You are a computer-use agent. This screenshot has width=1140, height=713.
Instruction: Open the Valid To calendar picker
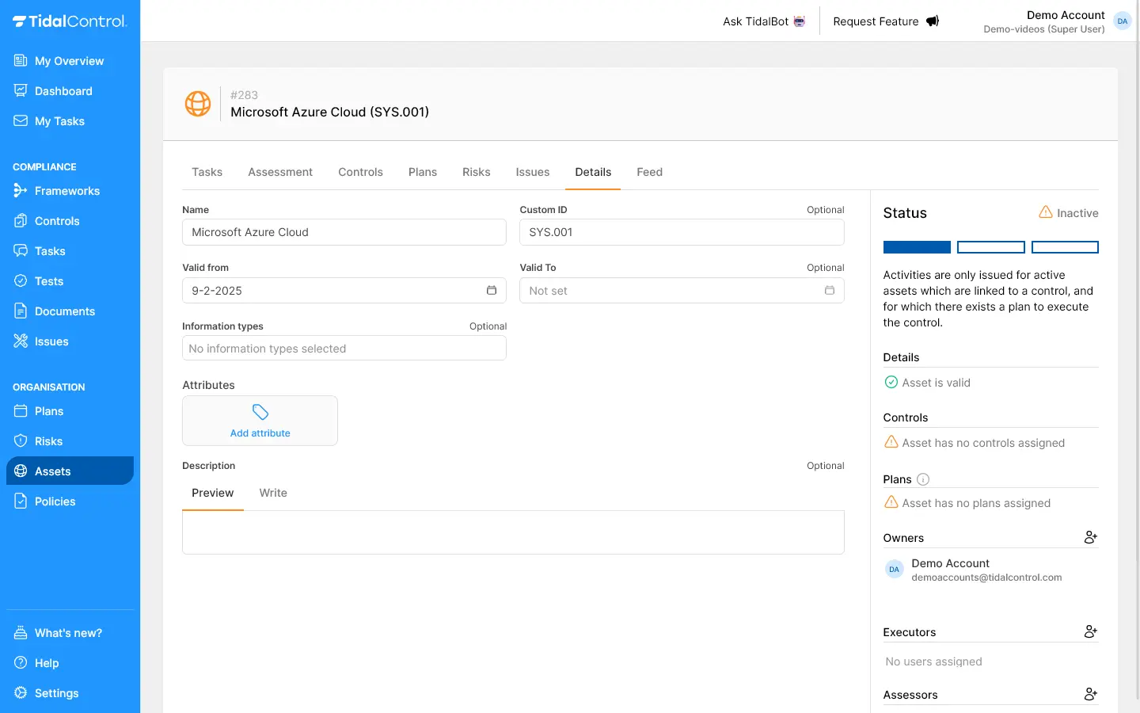pyautogui.click(x=829, y=291)
